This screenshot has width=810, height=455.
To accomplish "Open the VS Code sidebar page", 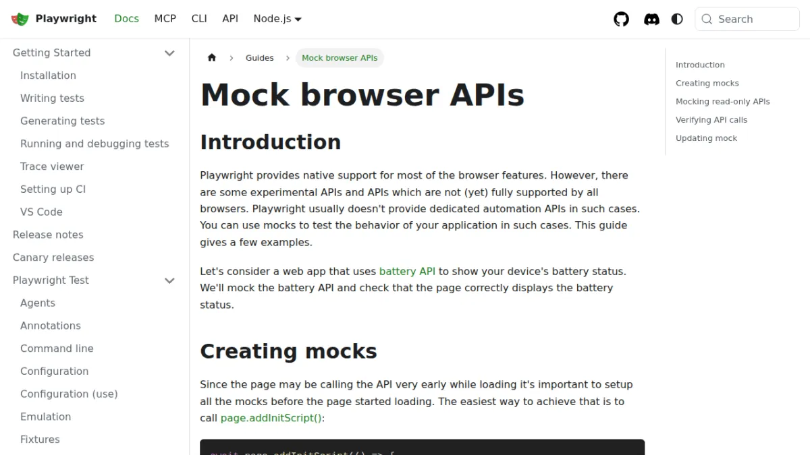I will coord(41,212).
